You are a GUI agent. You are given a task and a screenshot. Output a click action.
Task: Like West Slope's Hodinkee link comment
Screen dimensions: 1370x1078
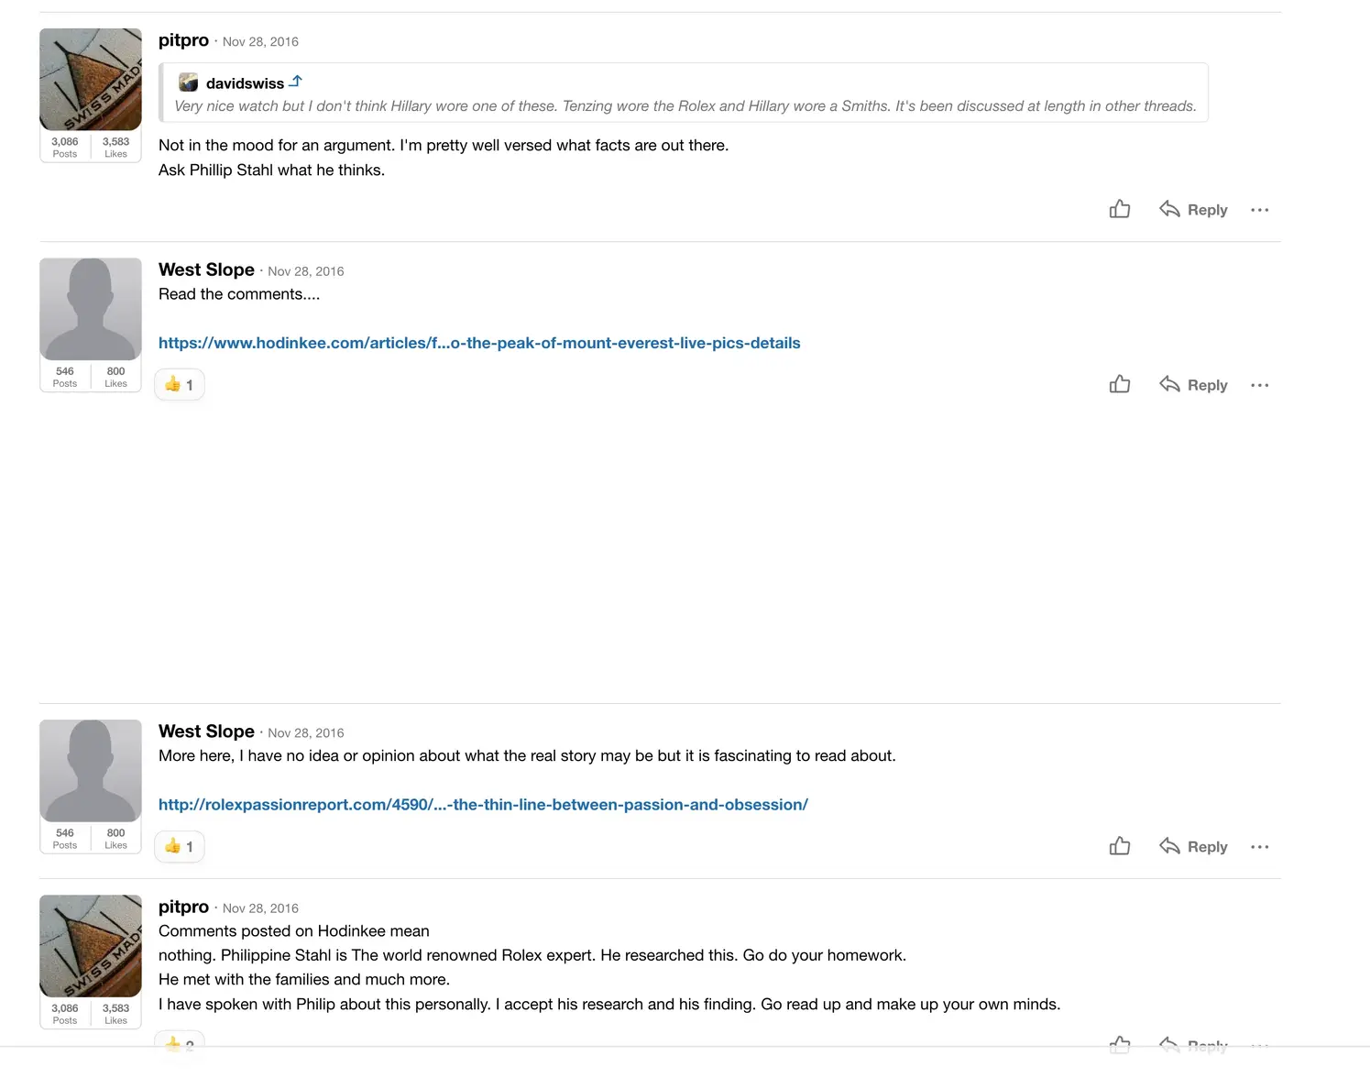tap(1119, 384)
